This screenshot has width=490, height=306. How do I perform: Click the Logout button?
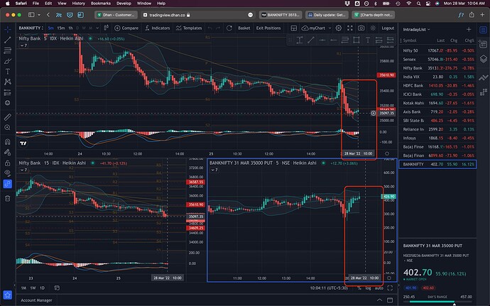388,28
